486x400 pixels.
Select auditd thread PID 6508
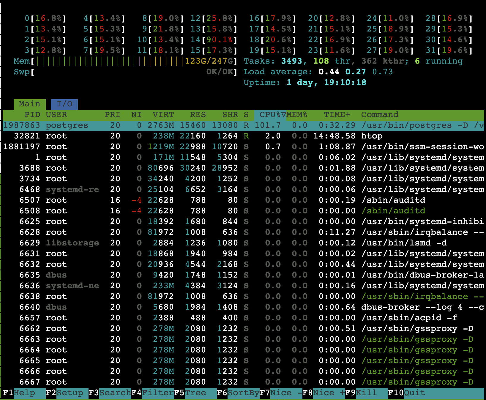[244, 211]
